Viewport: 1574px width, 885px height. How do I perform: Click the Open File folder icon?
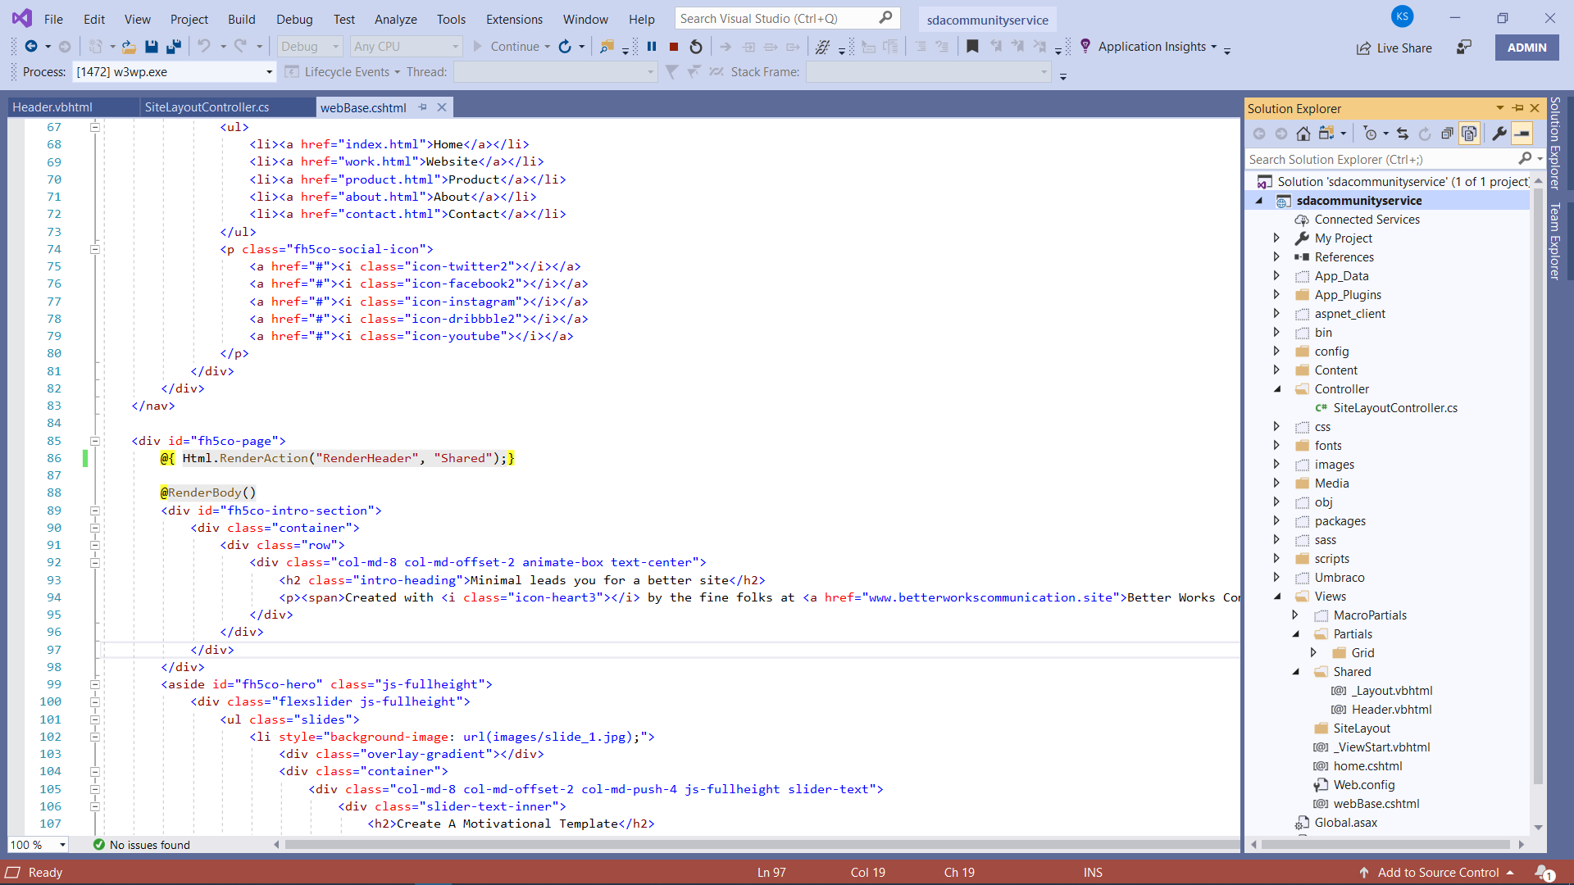pyautogui.click(x=129, y=47)
